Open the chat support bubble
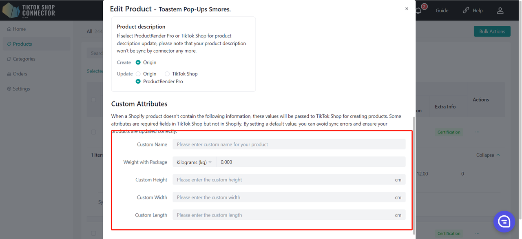 coord(504,221)
